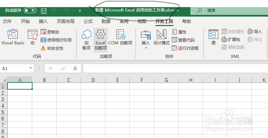Open control 属性 properties
The image size is (268, 138).
179,32
